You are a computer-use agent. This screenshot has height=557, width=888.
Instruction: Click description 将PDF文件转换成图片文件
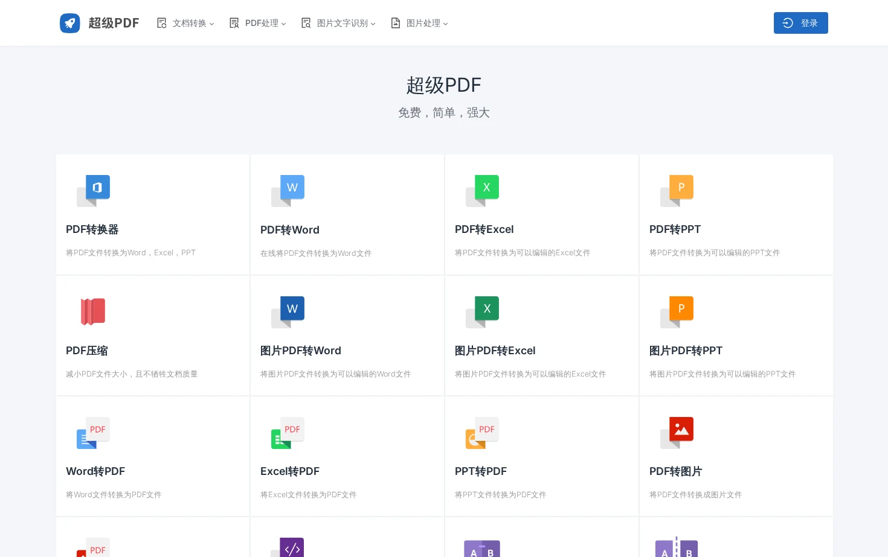696,495
